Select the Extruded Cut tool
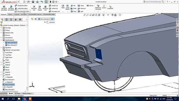This screenshot has width=179, height=101. coord(34,8)
